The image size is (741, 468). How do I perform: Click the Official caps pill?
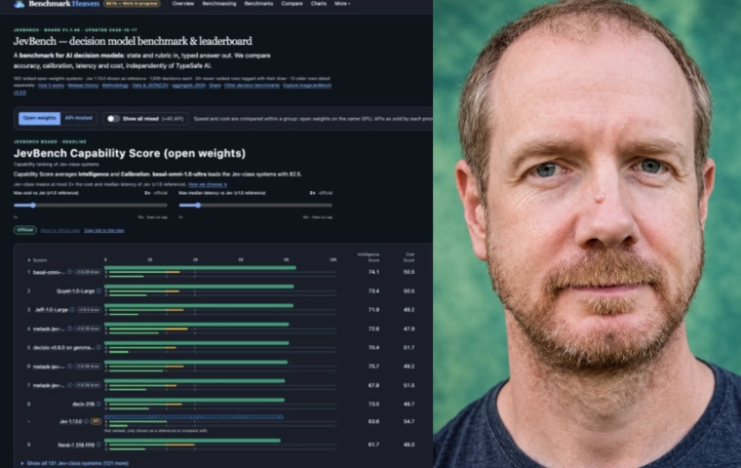click(x=25, y=230)
